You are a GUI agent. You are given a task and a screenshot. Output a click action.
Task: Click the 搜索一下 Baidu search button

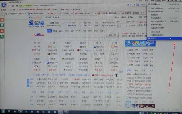click(112, 35)
